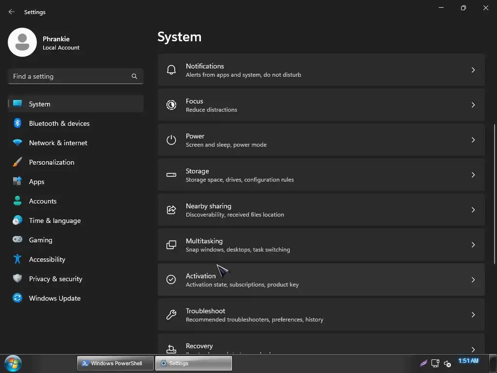Open Bluetooth & devices section

point(59,123)
